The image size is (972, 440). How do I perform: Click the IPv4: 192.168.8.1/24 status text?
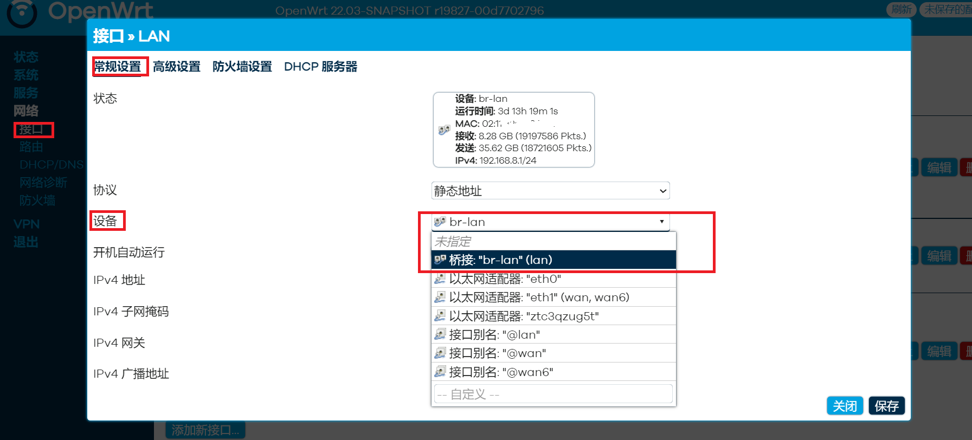pos(495,160)
